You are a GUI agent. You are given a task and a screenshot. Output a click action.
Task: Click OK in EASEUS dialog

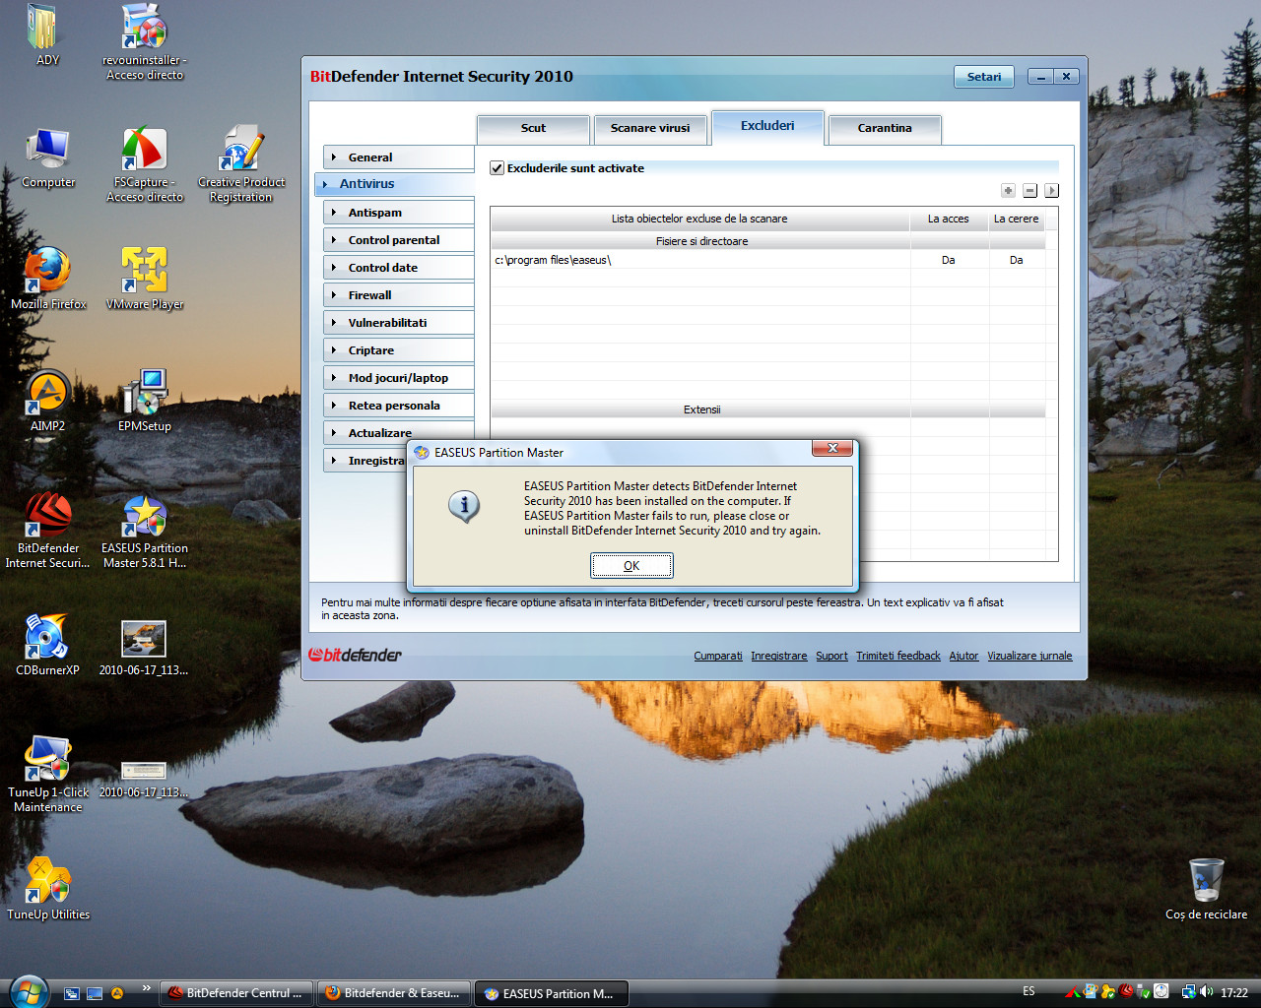point(631,566)
